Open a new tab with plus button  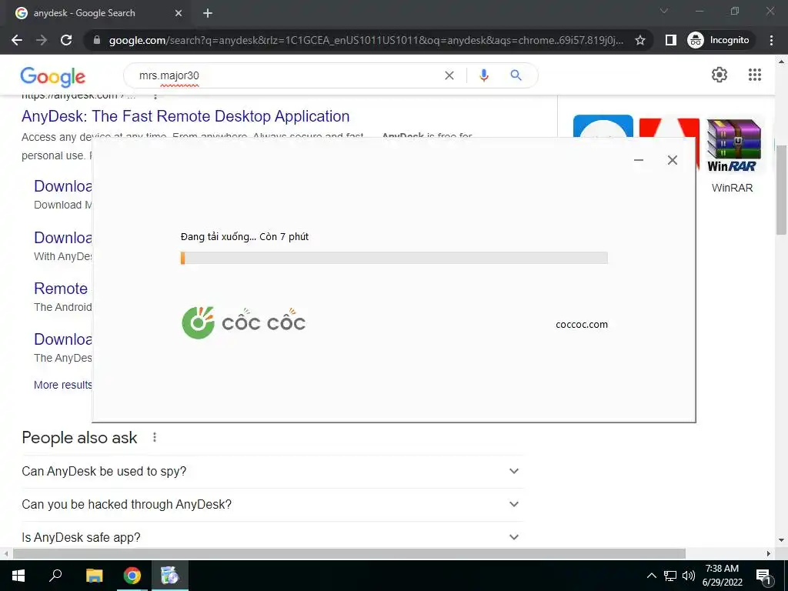coord(208,13)
